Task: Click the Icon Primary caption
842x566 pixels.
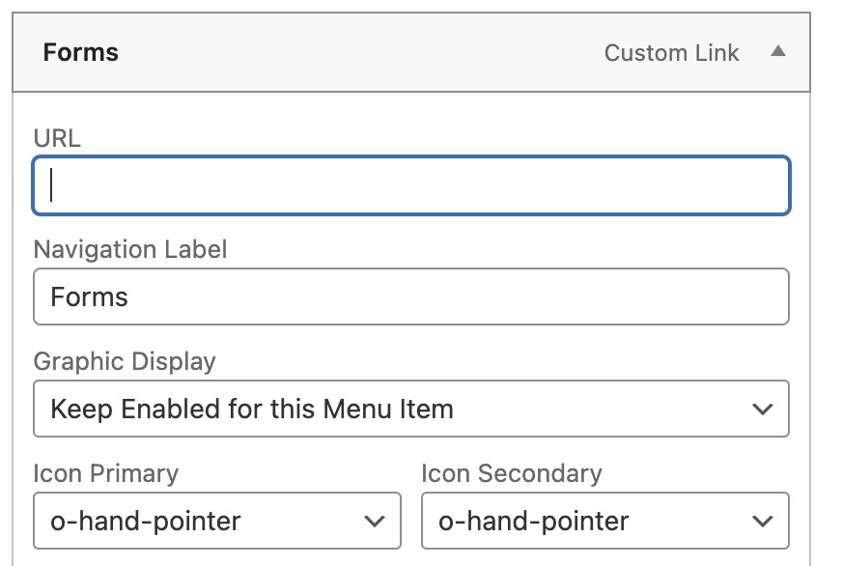Action: click(x=106, y=473)
